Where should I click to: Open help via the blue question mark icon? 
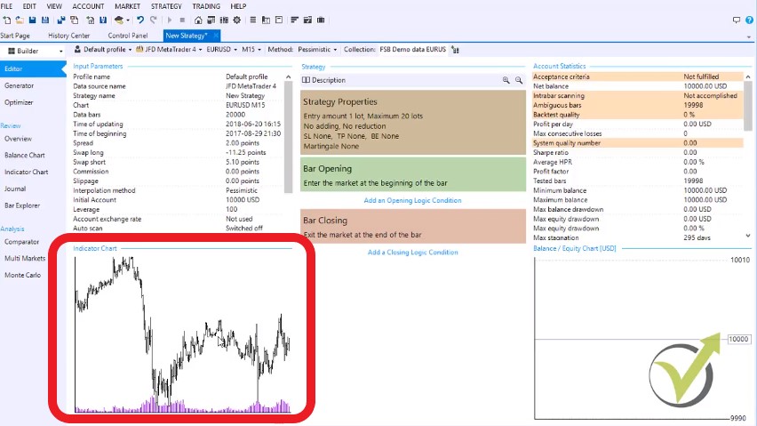pos(749,20)
